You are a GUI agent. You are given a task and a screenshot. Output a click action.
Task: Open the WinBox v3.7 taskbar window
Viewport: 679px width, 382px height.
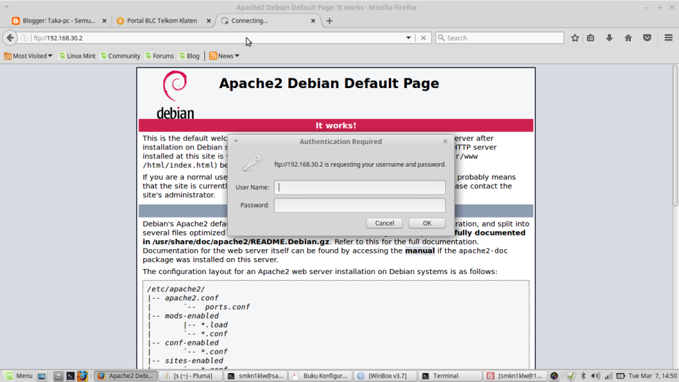click(381, 376)
